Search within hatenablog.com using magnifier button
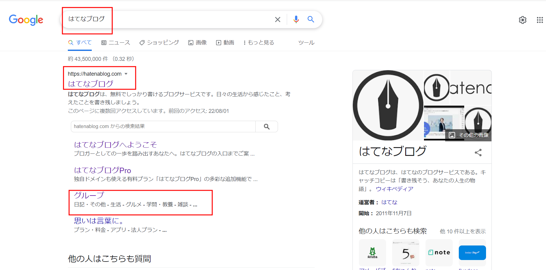This screenshot has height=270, width=546. 266,127
